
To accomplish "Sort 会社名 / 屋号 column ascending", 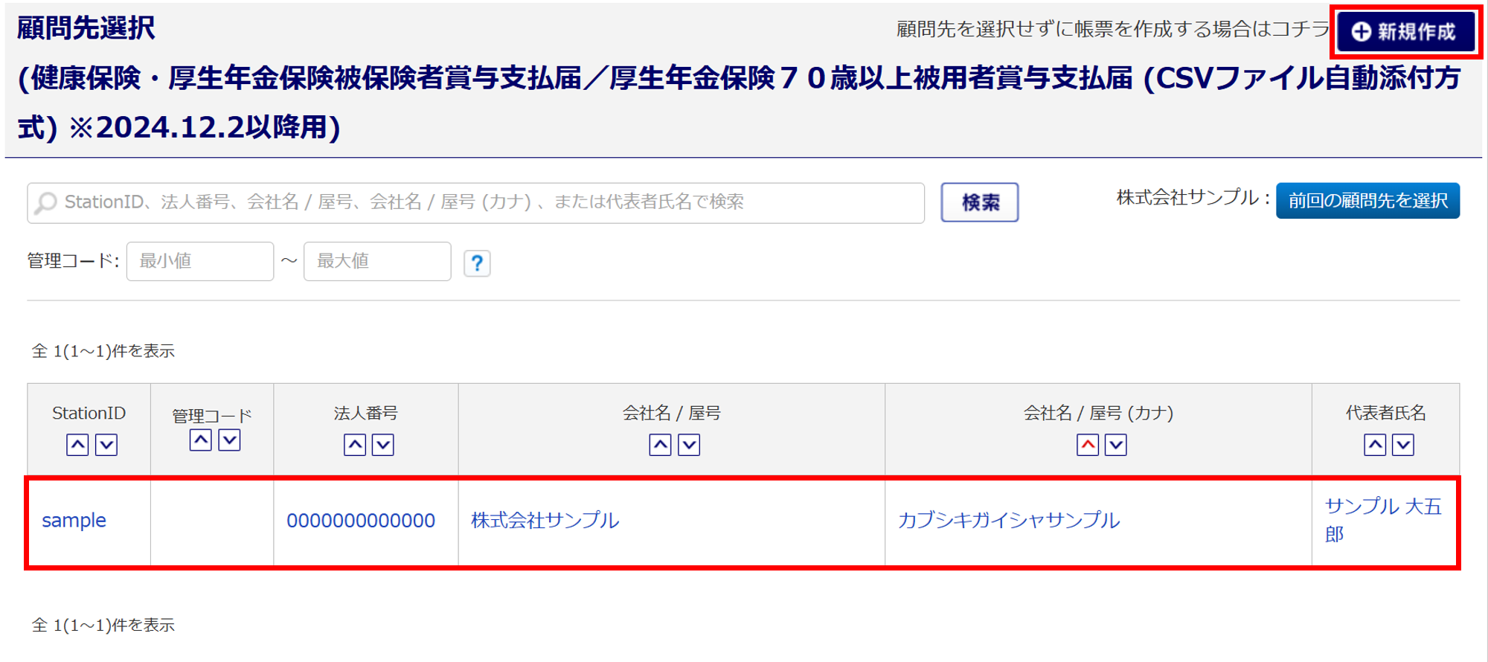I will [660, 445].
